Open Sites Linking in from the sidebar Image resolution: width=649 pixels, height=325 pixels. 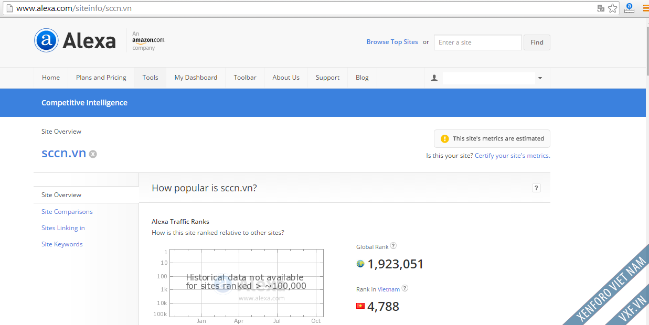click(x=63, y=228)
